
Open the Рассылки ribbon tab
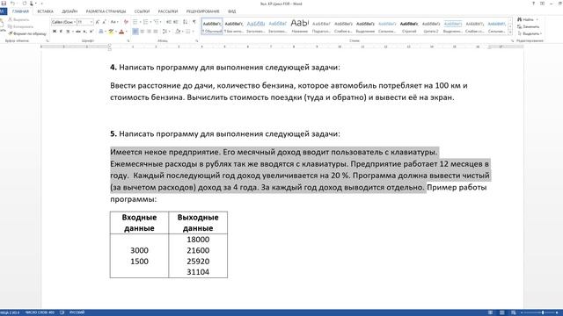[x=168, y=11]
